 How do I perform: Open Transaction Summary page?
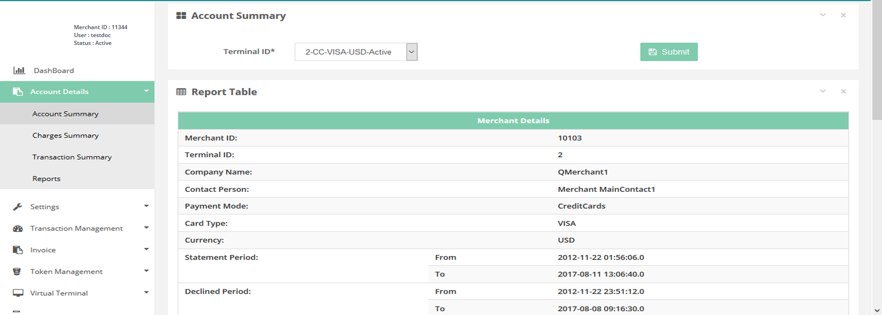point(72,157)
